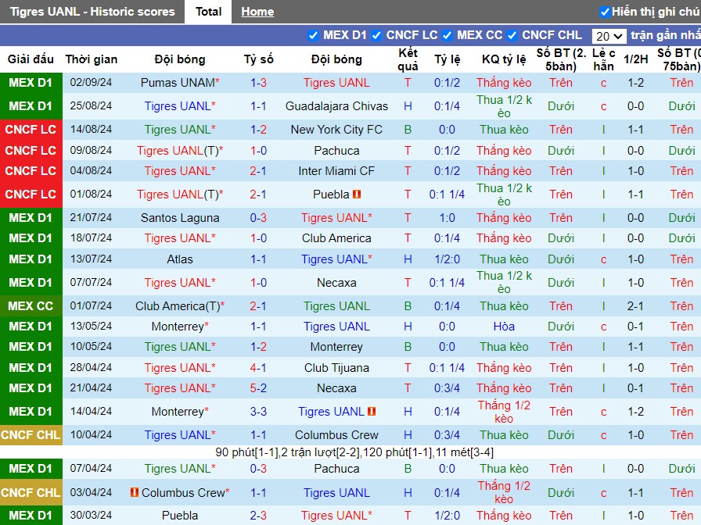
Task: Click Pachuca on the 07/04/24 row
Action: (336, 469)
